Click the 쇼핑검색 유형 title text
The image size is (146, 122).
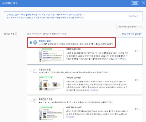coord(45,70)
